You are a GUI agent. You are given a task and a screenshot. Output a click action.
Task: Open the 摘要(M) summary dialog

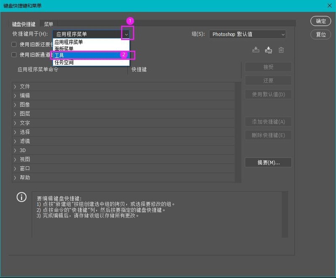268,162
